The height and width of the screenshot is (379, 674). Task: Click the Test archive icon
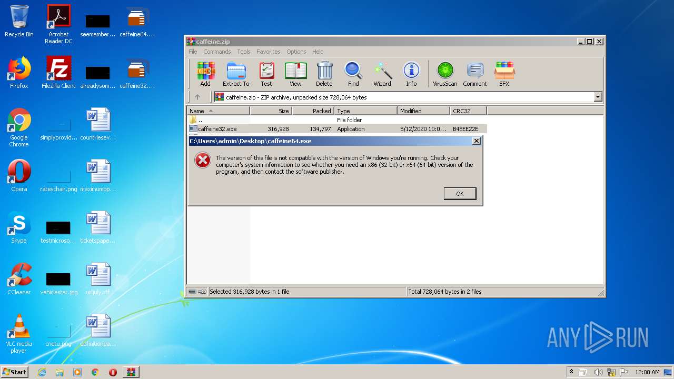(x=266, y=74)
